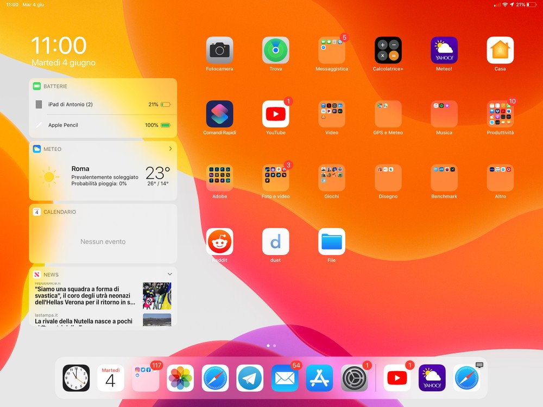Open the Batterie widget header
Image resolution: width=543 pixels, height=407 pixels.
tap(103, 86)
